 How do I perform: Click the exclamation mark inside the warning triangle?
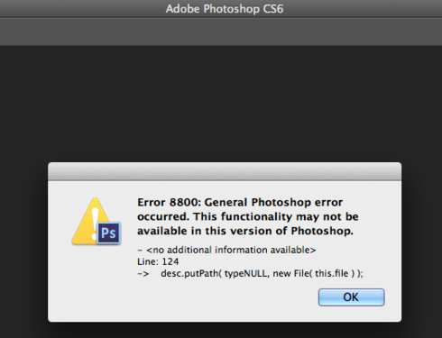click(x=95, y=224)
